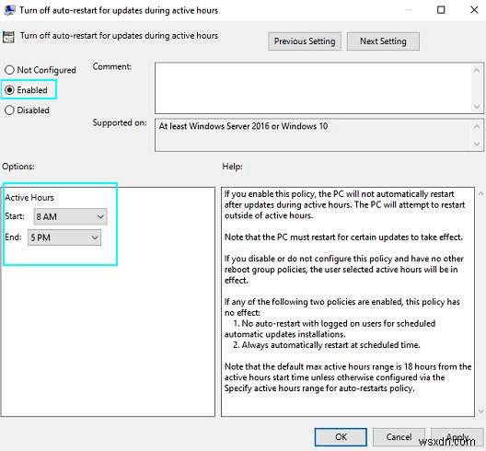
Task: Go to Next Setting
Action: [383, 40]
